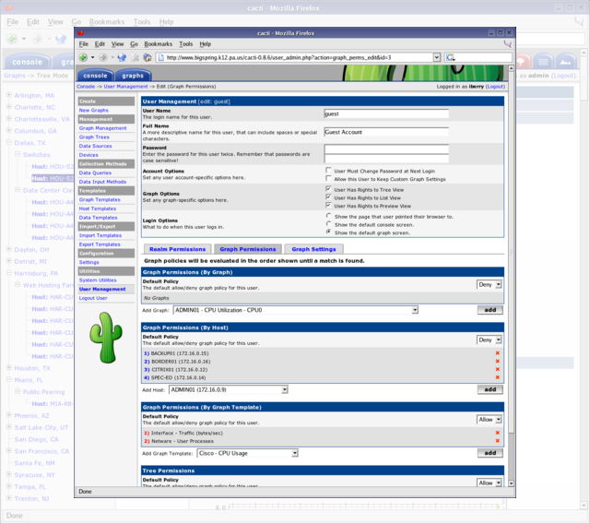Open the Tree Permissions default policy Allow dropdown
590x524 pixels.
click(x=490, y=482)
